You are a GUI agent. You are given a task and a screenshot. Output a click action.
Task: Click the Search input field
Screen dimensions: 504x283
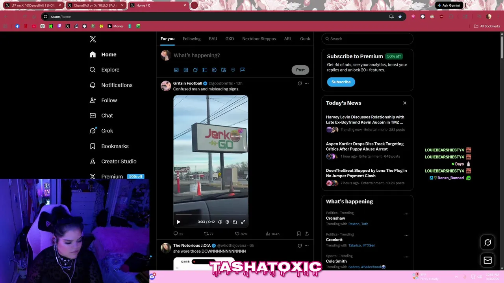click(x=367, y=39)
